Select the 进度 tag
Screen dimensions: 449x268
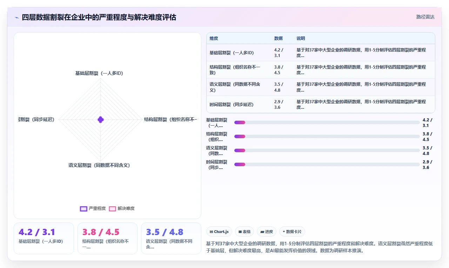click(x=267, y=232)
